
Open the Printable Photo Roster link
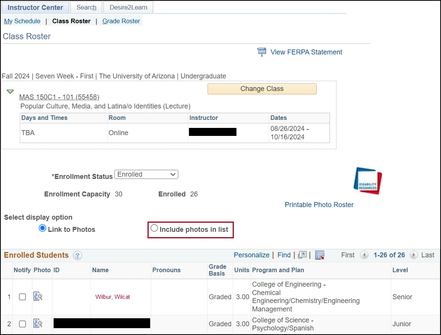point(319,205)
